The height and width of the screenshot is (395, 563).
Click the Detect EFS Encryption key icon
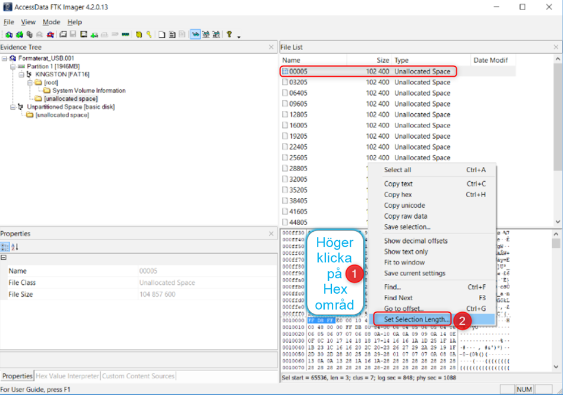pyautogui.click(x=148, y=35)
